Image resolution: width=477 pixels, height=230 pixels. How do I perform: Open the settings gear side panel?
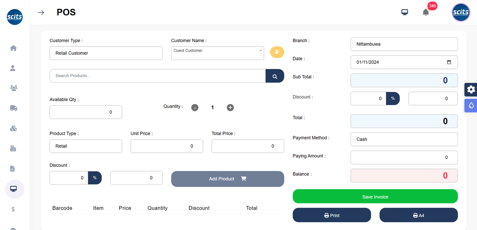(471, 89)
